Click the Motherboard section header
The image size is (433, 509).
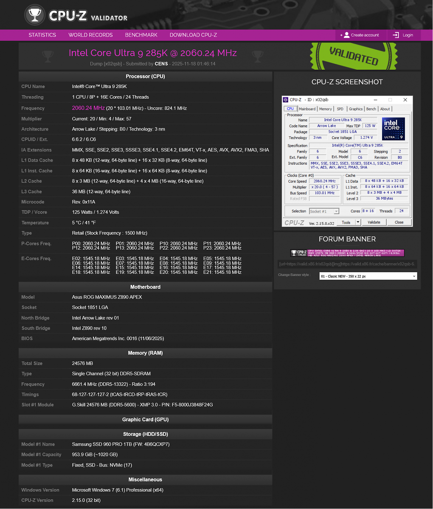point(145,287)
